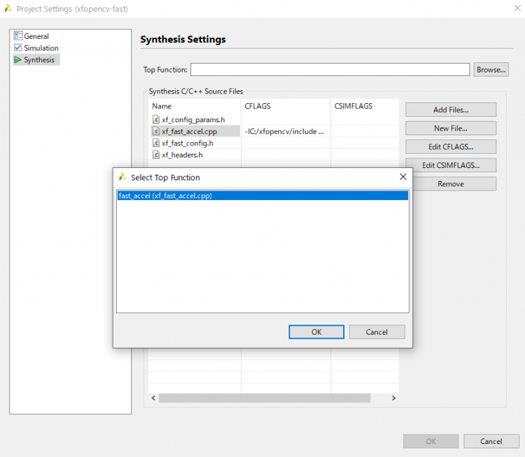Click the General settings grid icon
This screenshot has width=525, height=457.
18,36
